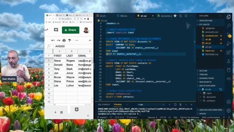Screen dimensions: 234x132
Task: Click UTF-8 encoding in status bar
Action: click(x=163, y=117)
